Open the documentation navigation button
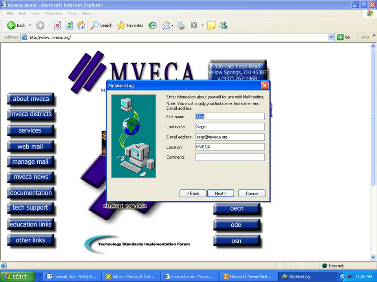The width and height of the screenshot is (377, 282). pyautogui.click(x=31, y=193)
